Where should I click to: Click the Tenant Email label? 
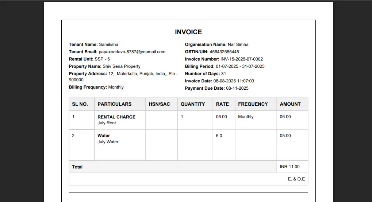[x=83, y=52]
